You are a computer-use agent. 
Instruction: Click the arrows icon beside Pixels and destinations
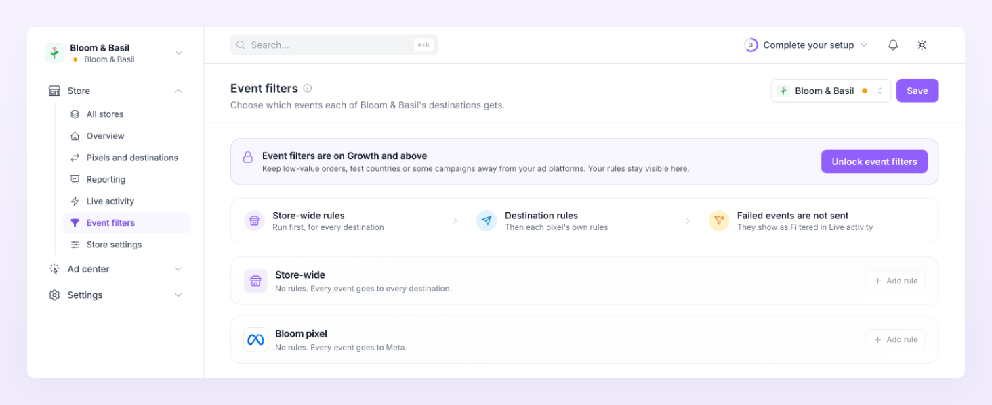[75, 158]
